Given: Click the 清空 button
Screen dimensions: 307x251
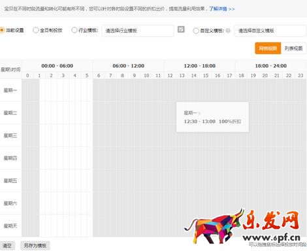Looking at the screenshot, I should coord(7,246).
